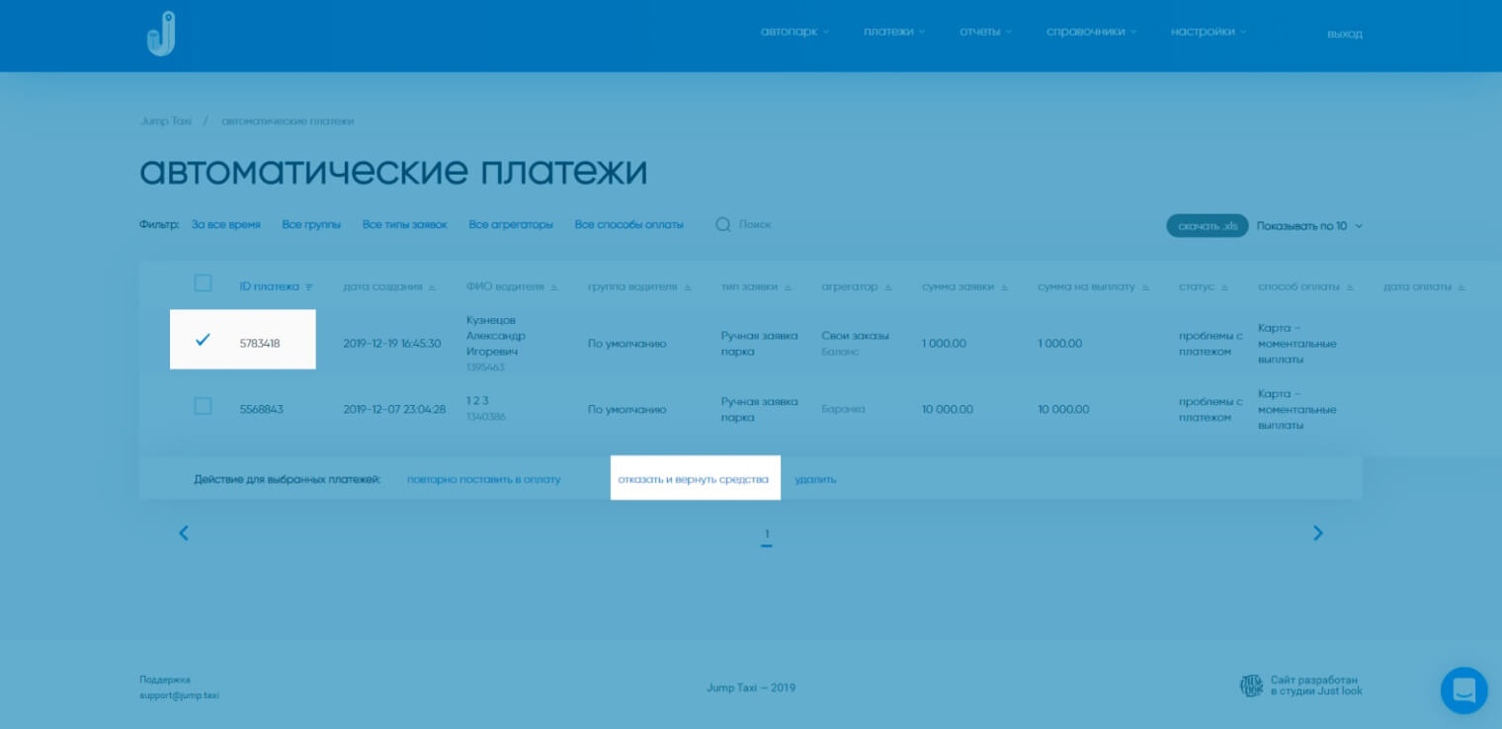
Task: Click the удалить action link
Action: [x=815, y=479]
